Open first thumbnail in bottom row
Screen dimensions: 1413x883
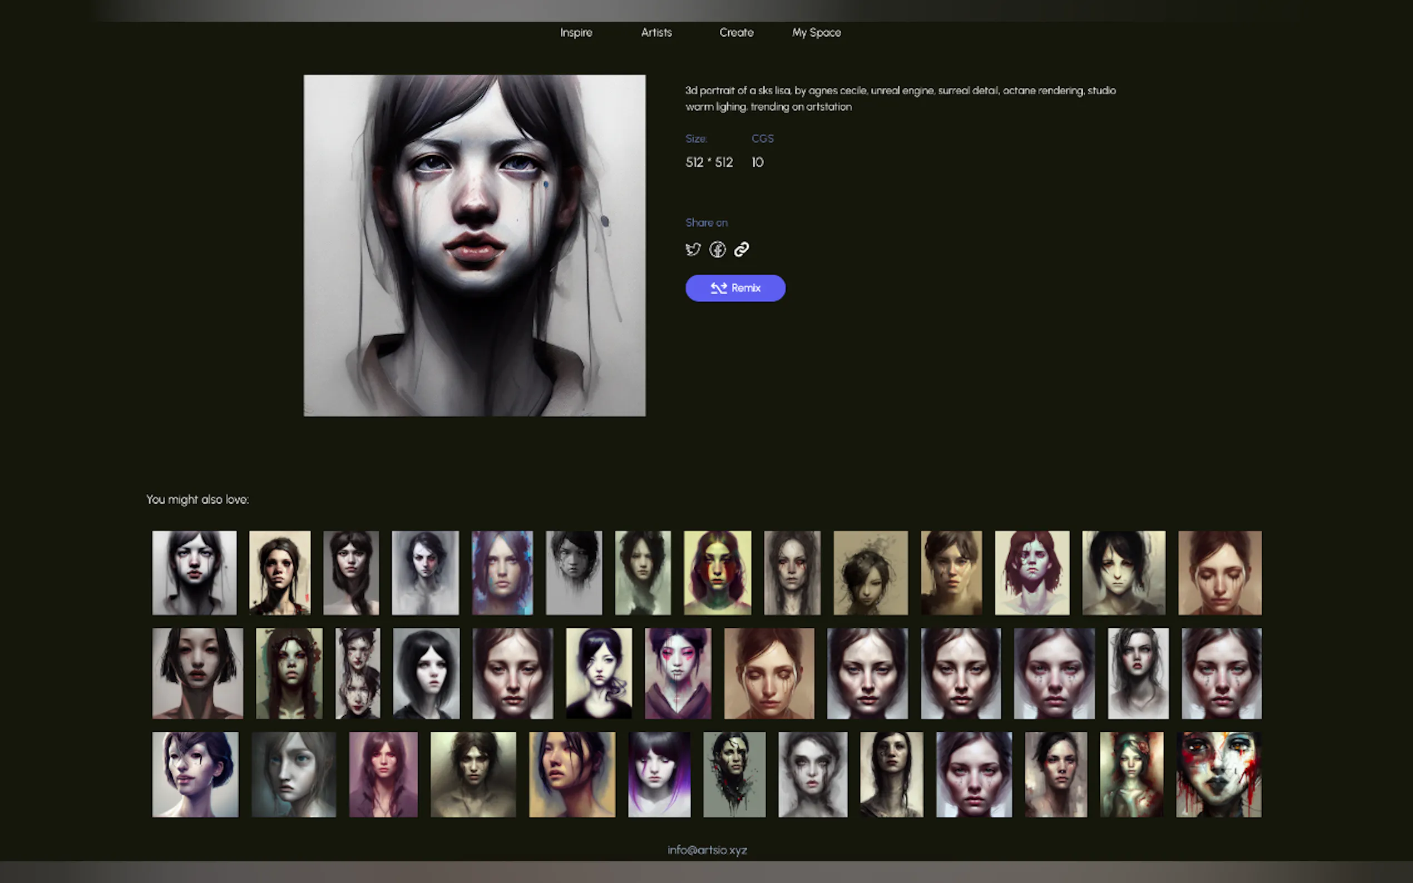point(195,774)
